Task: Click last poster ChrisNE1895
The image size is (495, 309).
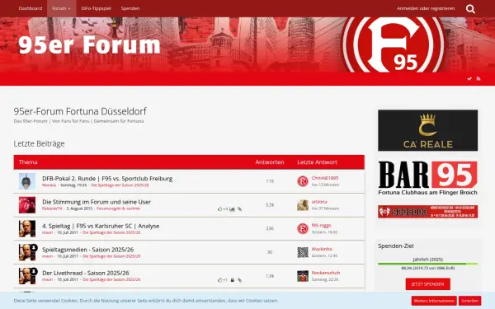Action: [x=325, y=178]
